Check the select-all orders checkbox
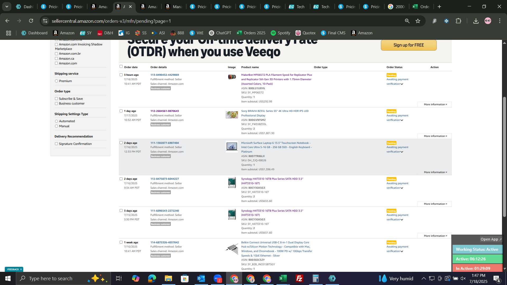507x285 pixels. (x=121, y=66)
